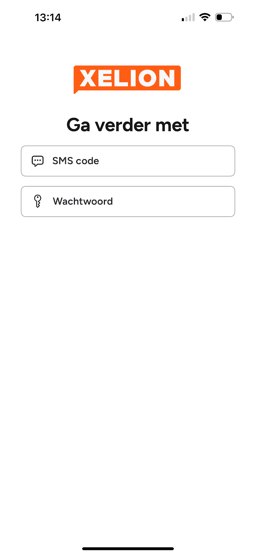Select the "Wachtwoord" text label

(x=83, y=201)
